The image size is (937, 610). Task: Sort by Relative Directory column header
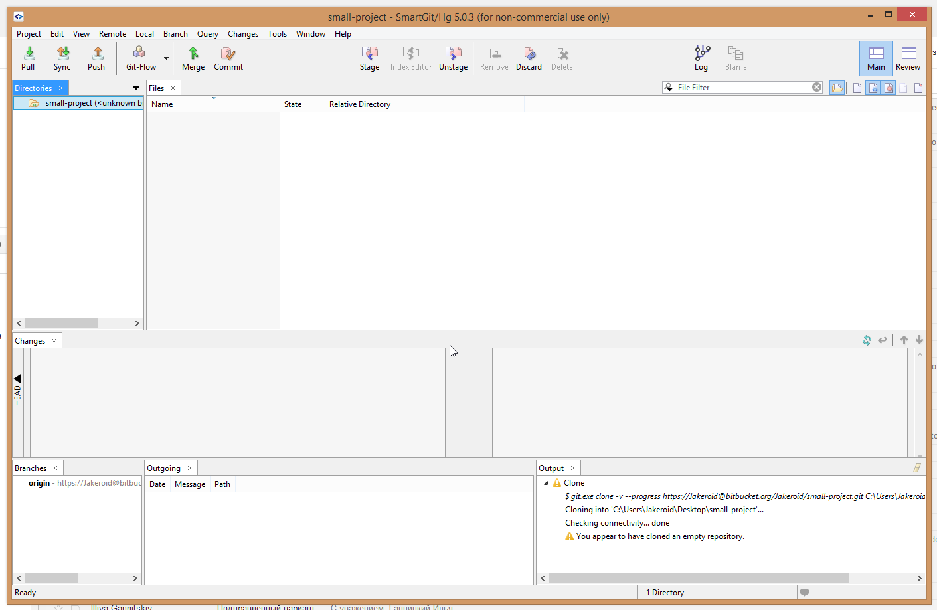pyautogui.click(x=424, y=104)
